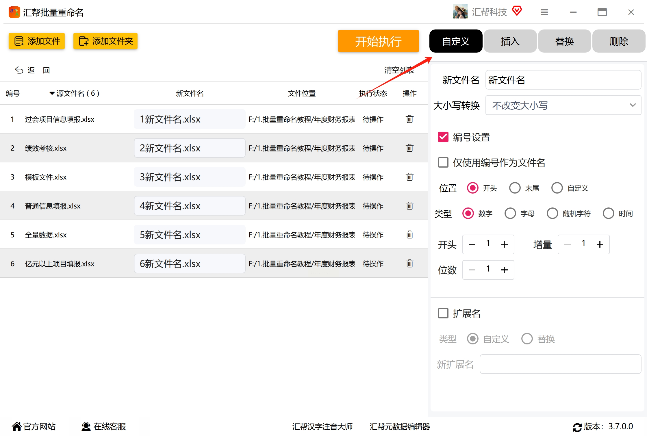Screen dimensions: 647x436
Task: Click the 开始执行 button
Action: click(378, 41)
